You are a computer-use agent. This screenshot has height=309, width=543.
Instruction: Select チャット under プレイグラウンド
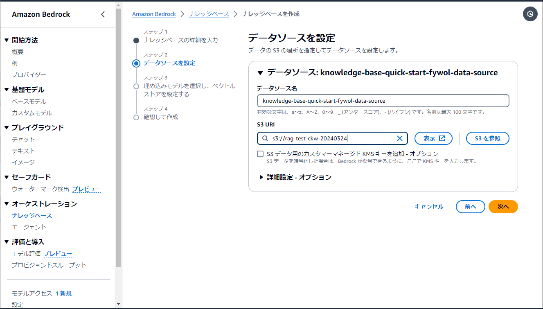point(19,139)
